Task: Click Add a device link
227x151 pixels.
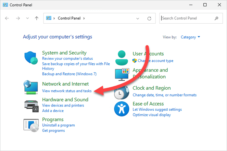Action: (x=53, y=111)
